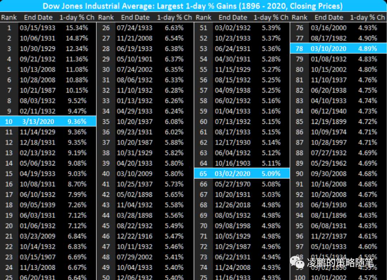Select the date 10/30/1929
The image size is (387, 280).
[38, 49]
